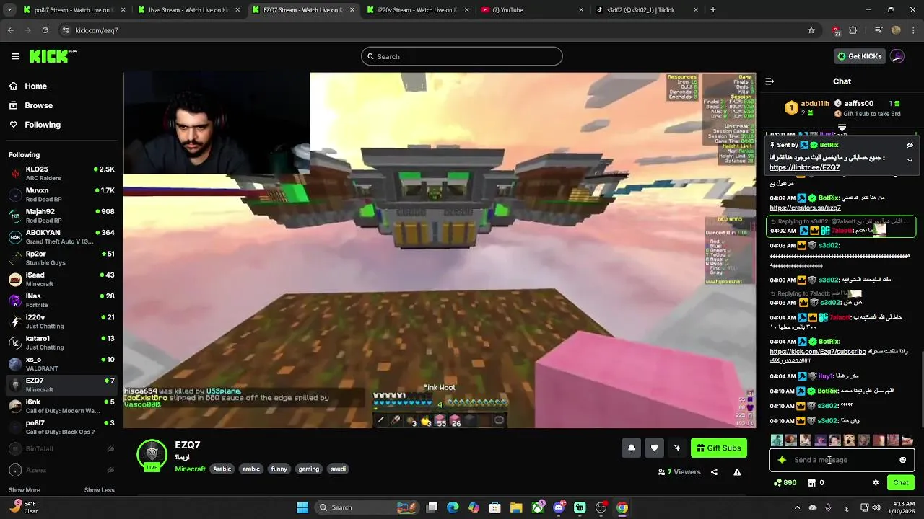Image resolution: width=924 pixels, height=519 pixels.
Task: Click Show Less channels
Action: tap(99, 490)
